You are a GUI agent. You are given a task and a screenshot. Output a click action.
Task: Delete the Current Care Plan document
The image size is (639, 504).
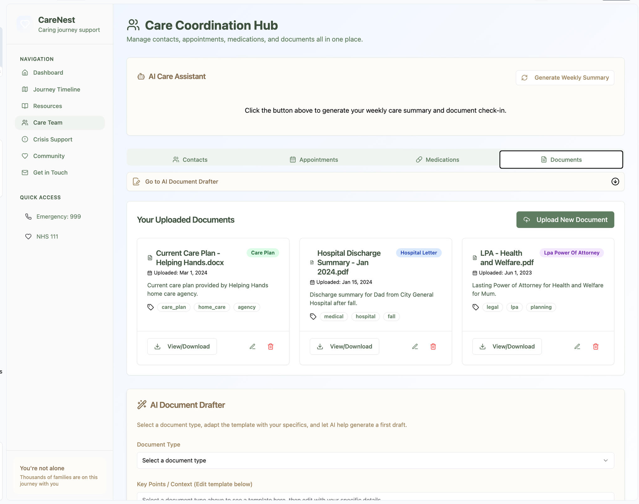coord(271,347)
